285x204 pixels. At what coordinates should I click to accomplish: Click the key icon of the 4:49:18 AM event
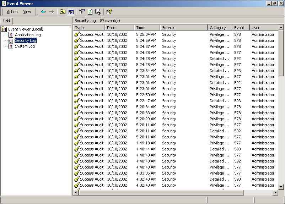76,143
